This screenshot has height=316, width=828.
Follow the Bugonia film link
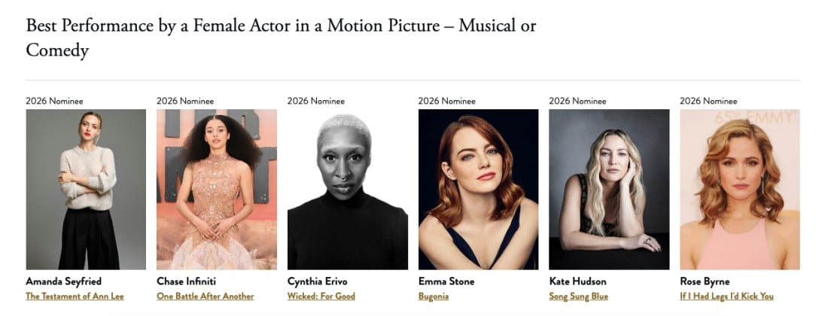pos(434,296)
